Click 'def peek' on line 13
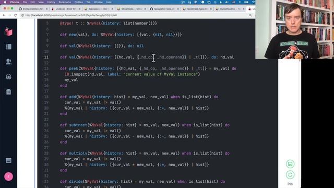The image size is (334, 188). coord(69,68)
